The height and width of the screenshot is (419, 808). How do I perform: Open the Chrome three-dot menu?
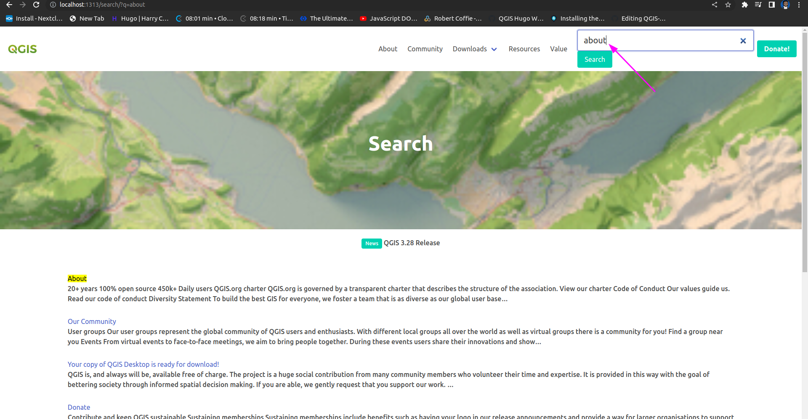coord(799,5)
